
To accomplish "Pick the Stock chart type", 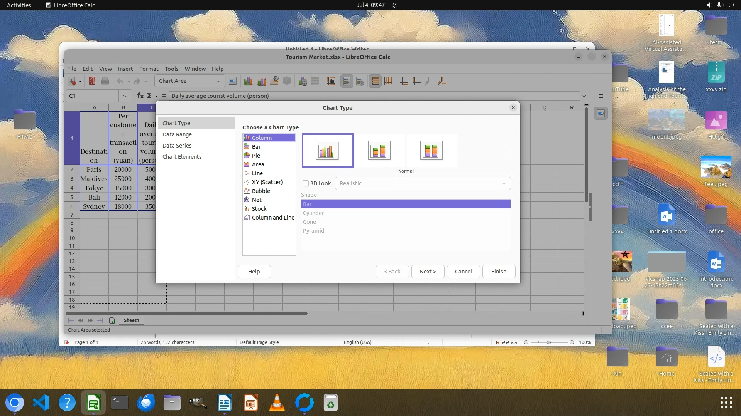I will coord(259,209).
